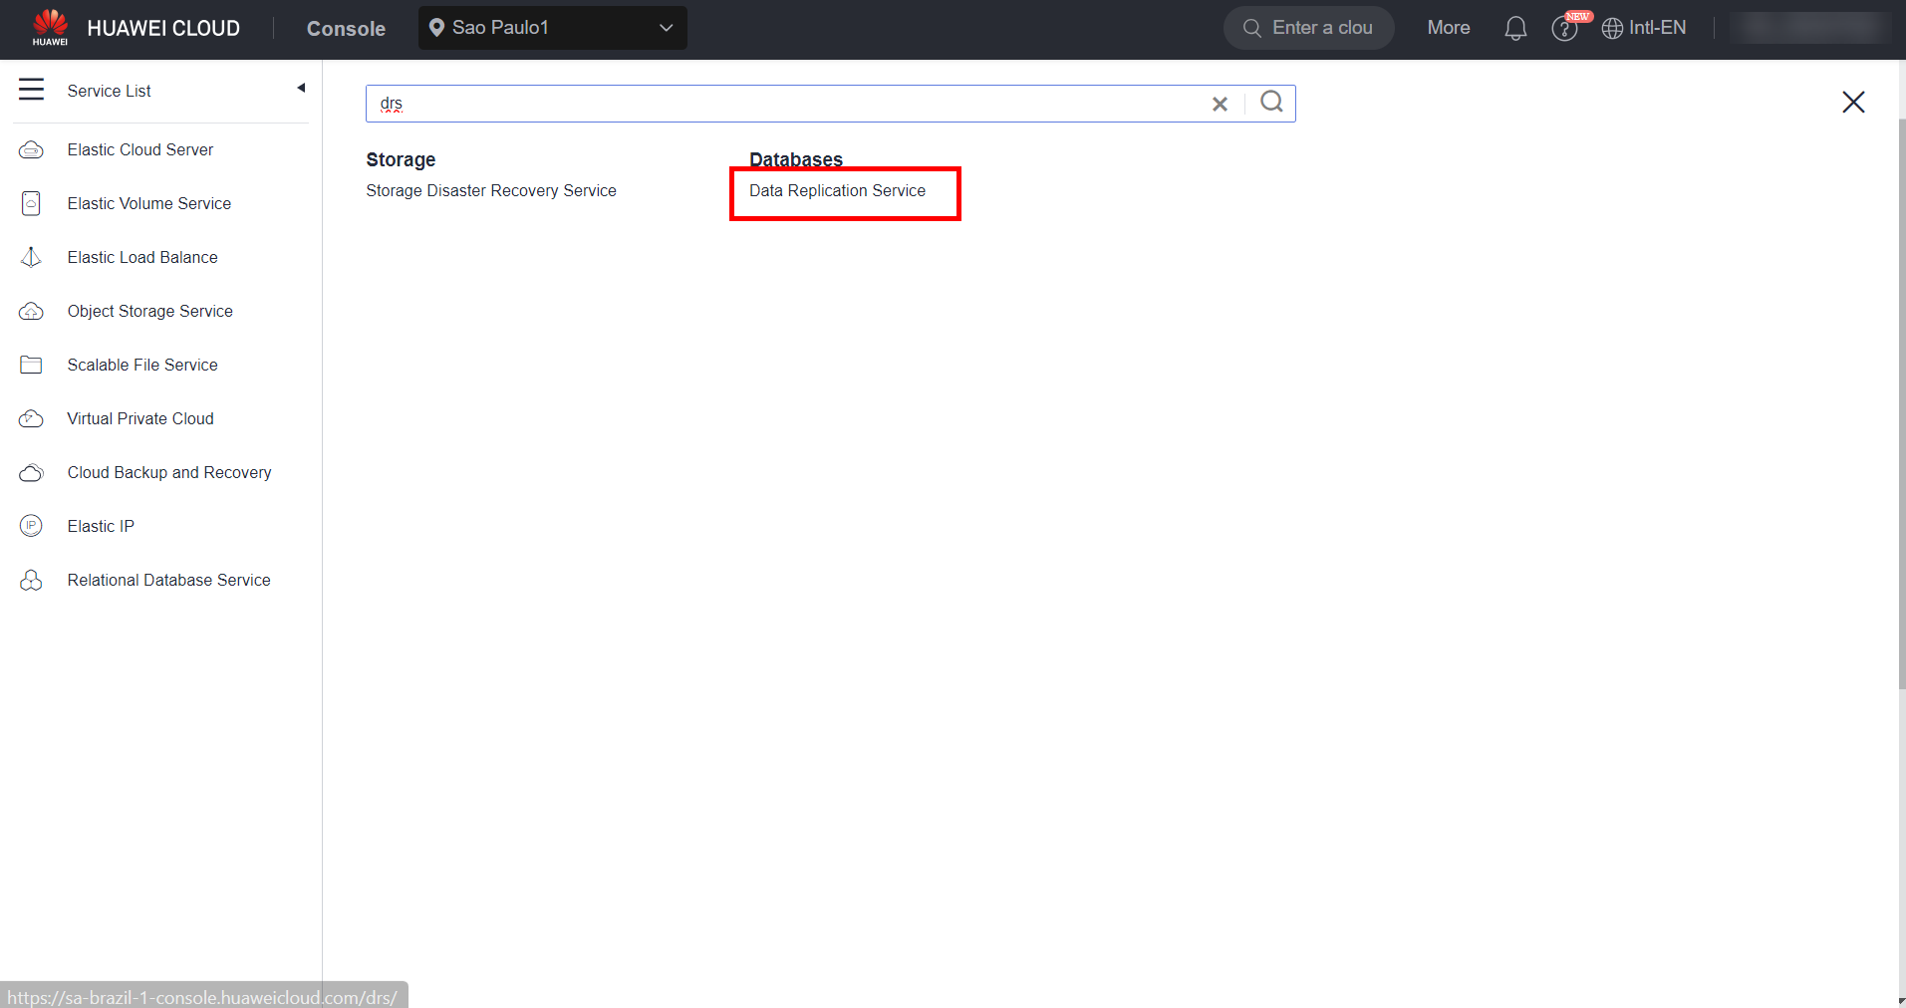Screen dimensions: 1906x1008
Task: Open the Intl-EN language selector
Action: click(1644, 28)
